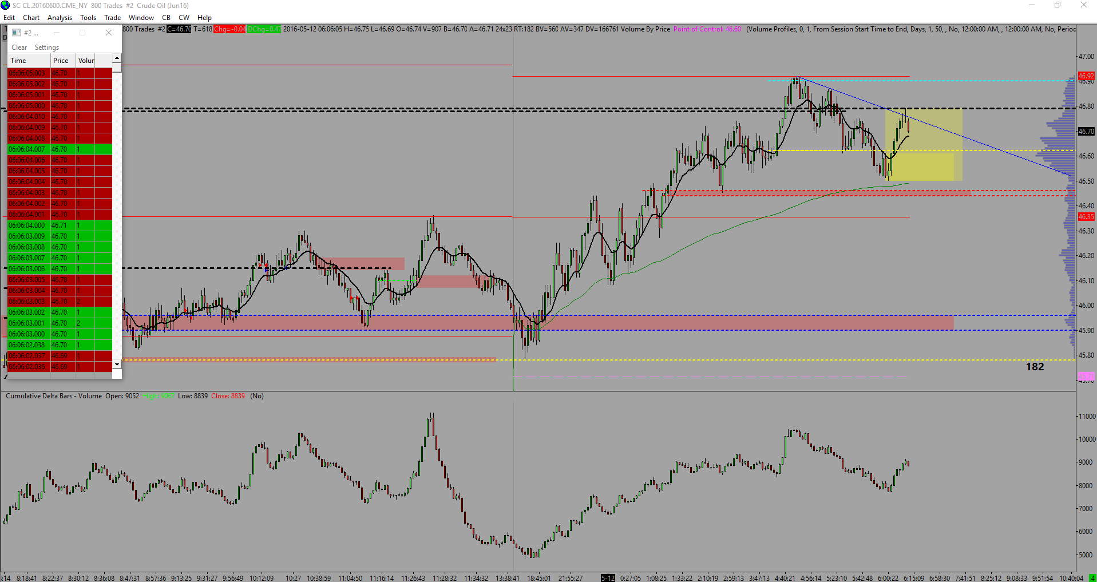Select the 06:06:02.037 trade time cell
Viewport: 1097px width, 582px height.
coord(29,356)
